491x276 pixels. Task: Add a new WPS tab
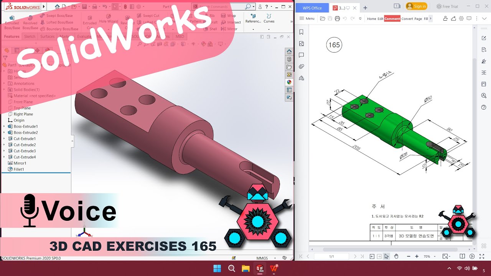click(x=365, y=8)
